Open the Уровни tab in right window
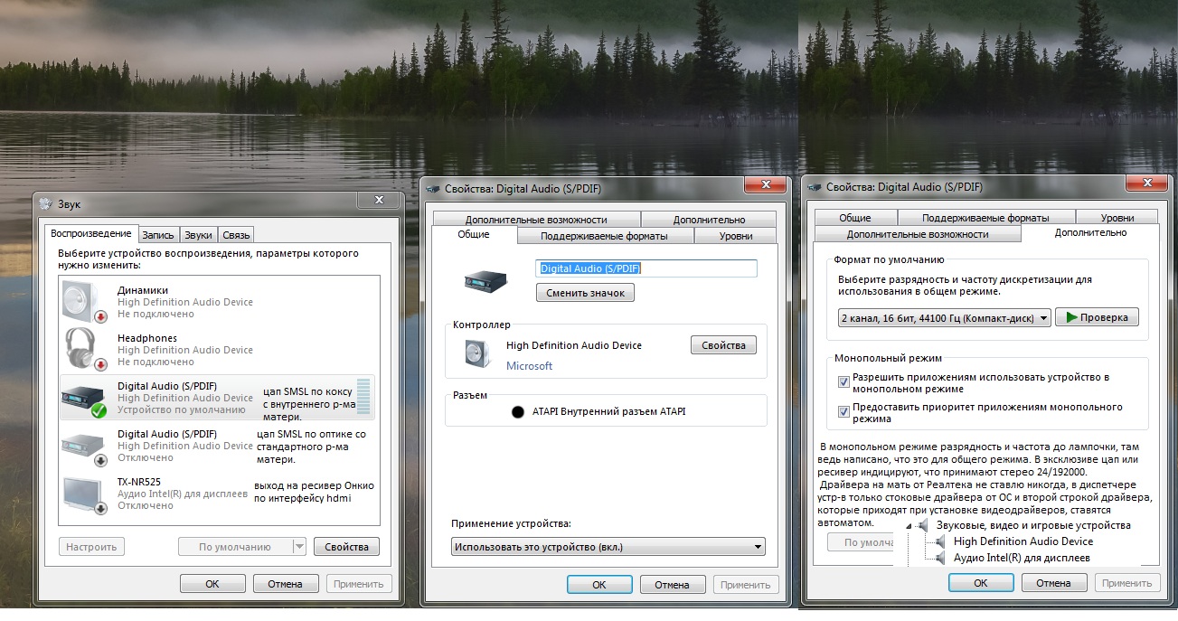 tap(1117, 218)
